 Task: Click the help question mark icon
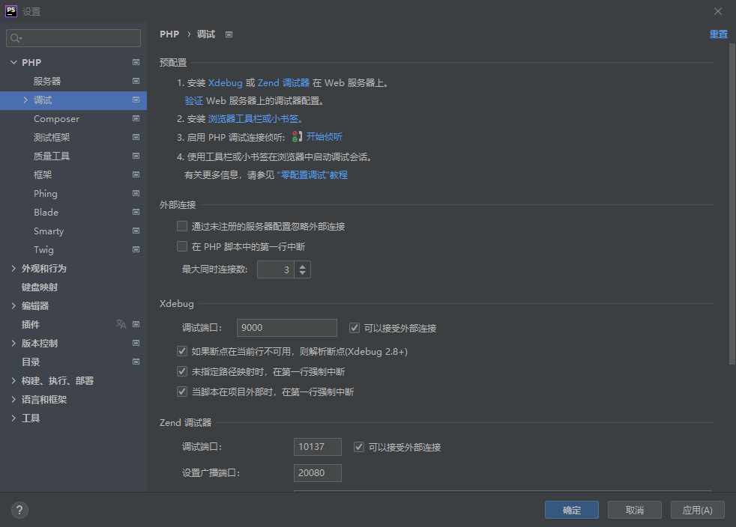[19, 510]
